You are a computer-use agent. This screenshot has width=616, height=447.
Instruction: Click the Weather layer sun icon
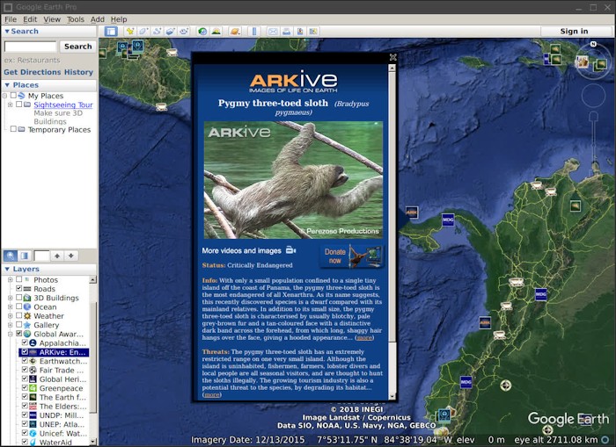(27, 316)
